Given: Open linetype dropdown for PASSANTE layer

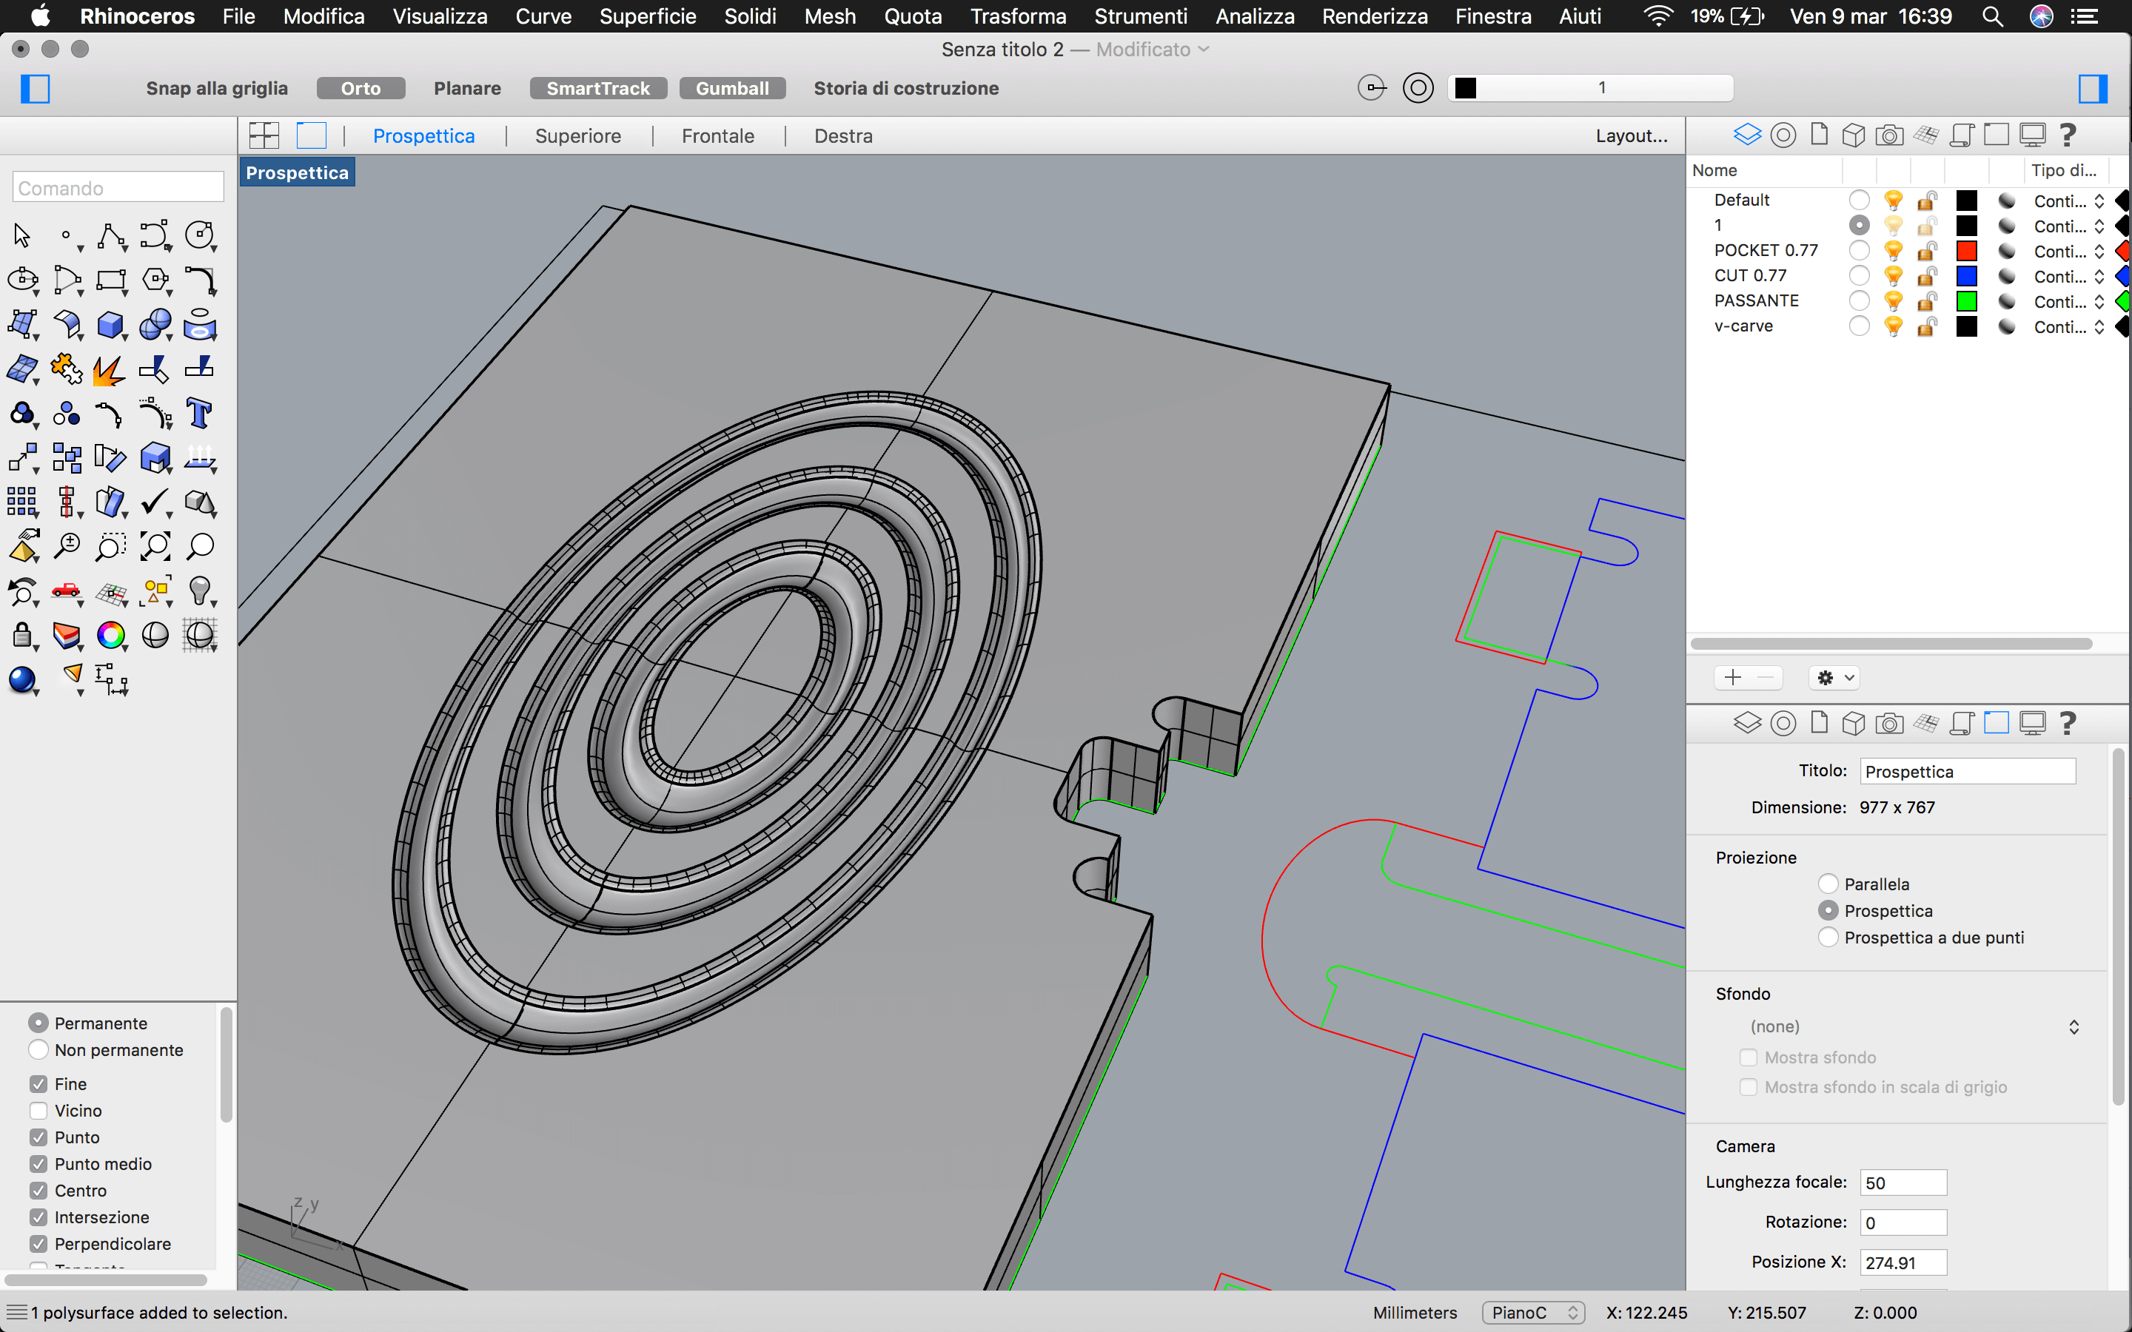Looking at the screenshot, I should 2068,301.
